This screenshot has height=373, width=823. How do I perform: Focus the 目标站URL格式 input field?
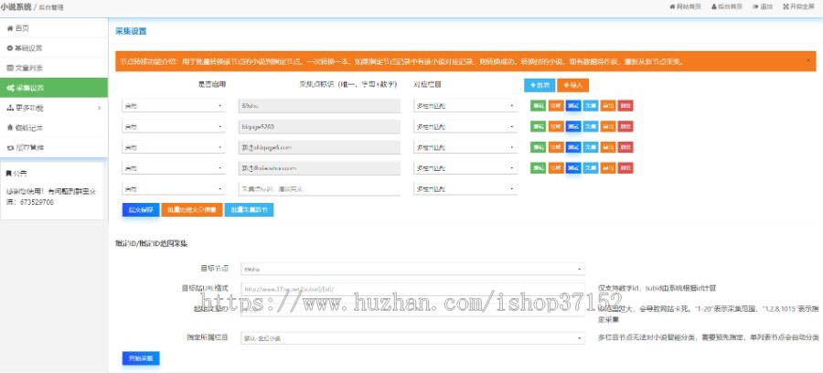pyautogui.click(x=412, y=289)
